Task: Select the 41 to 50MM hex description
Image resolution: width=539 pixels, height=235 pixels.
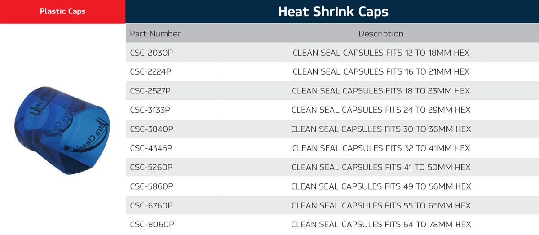Action: (381, 167)
